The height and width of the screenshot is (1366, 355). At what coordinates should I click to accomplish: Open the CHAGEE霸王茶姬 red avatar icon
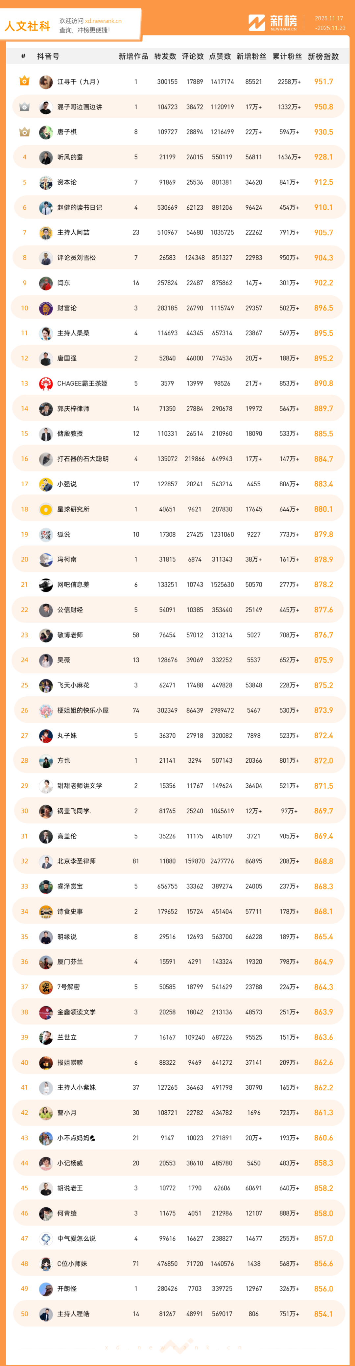pos(46,383)
